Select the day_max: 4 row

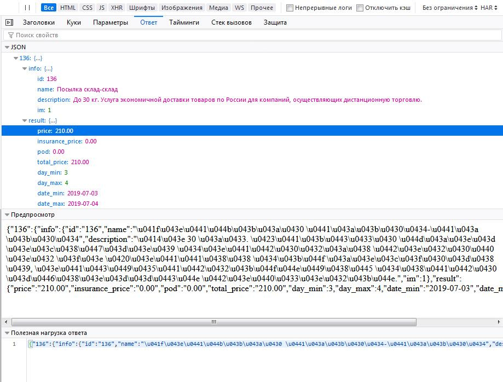(x=252, y=183)
